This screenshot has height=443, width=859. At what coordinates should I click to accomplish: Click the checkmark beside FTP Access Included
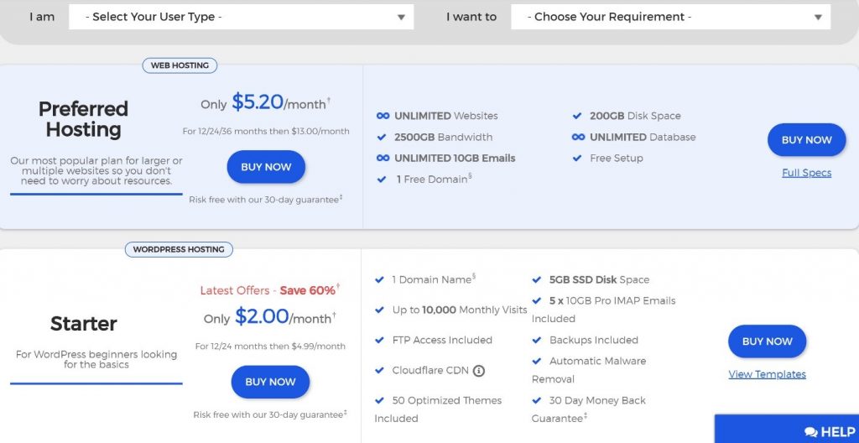click(379, 341)
